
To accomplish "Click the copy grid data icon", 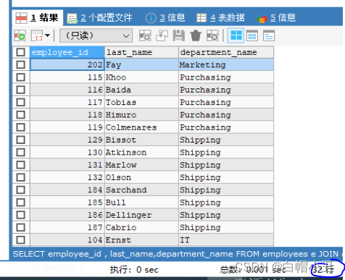I will point(37,36).
